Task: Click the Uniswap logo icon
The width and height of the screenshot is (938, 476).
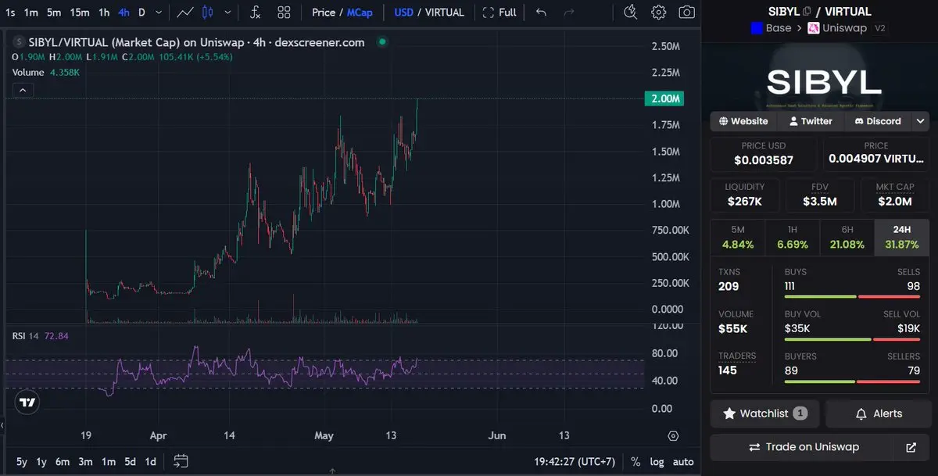Action: tap(814, 28)
